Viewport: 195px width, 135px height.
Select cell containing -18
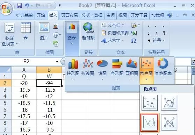(24, 110)
